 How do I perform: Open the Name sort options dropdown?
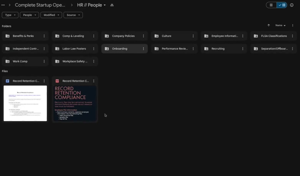point(280,25)
